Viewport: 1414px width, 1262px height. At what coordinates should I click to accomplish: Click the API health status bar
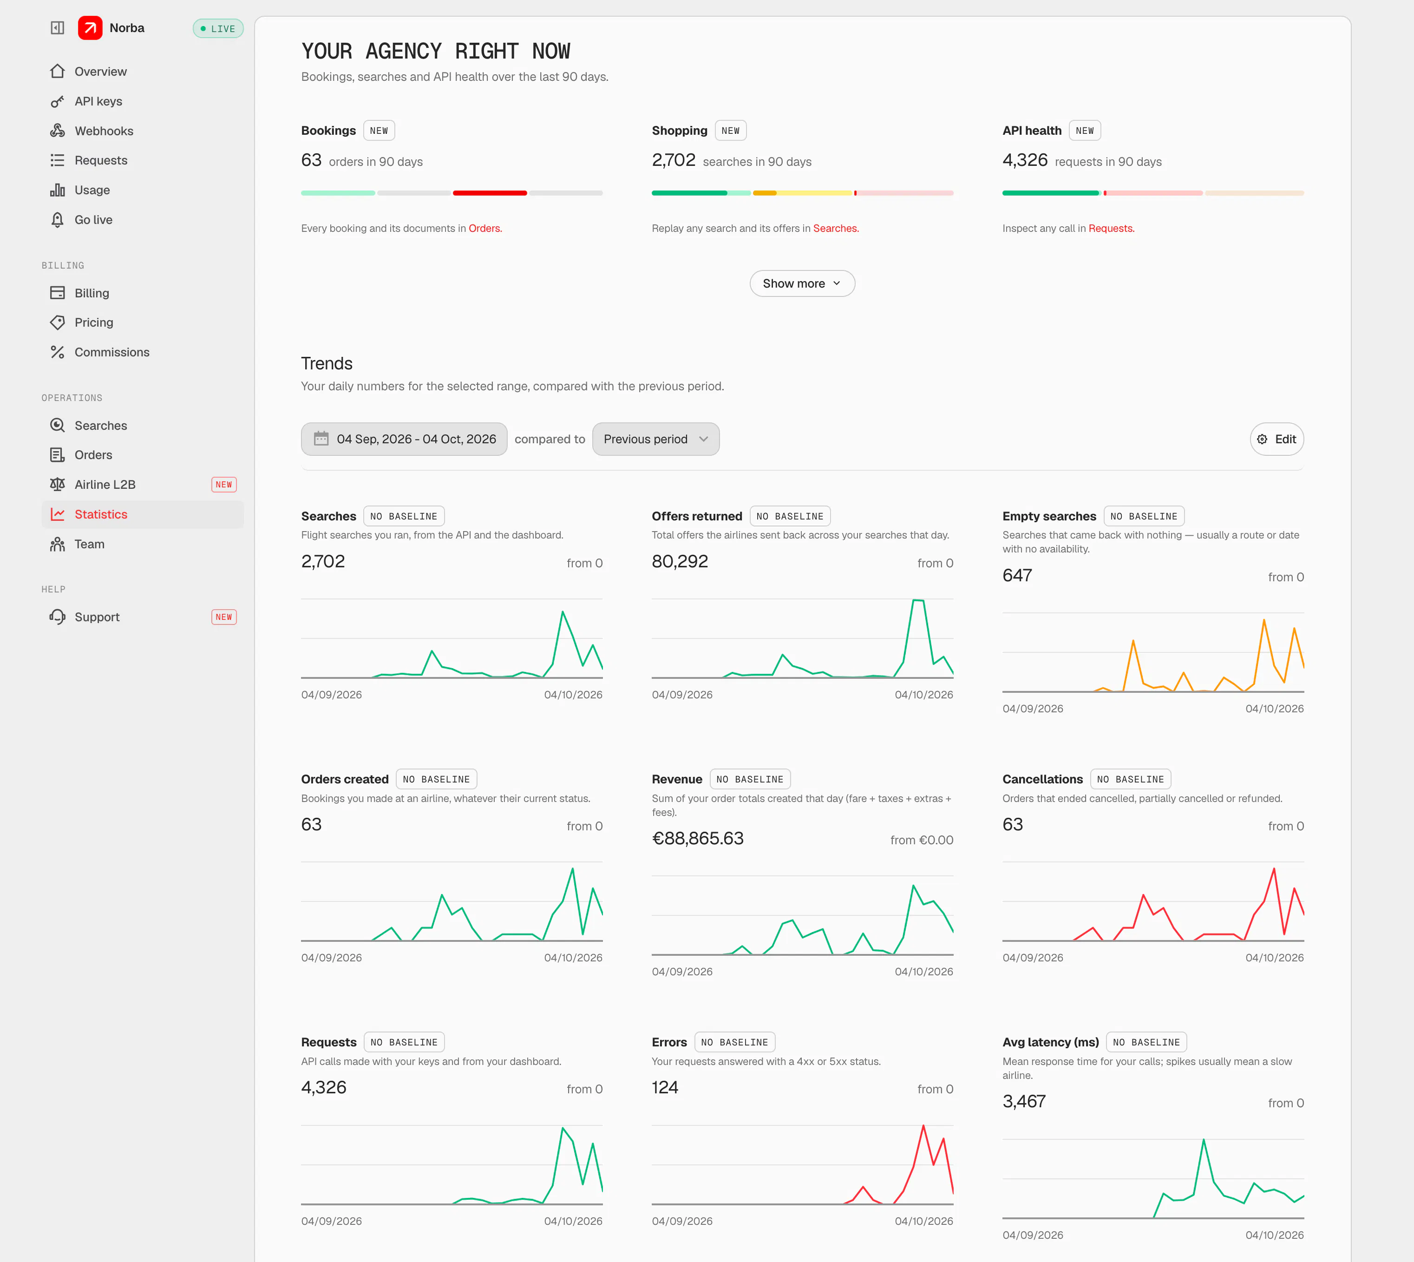[x=1152, y=193]
